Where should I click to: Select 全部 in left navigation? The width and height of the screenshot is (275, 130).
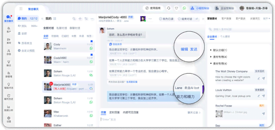(23, 33)
